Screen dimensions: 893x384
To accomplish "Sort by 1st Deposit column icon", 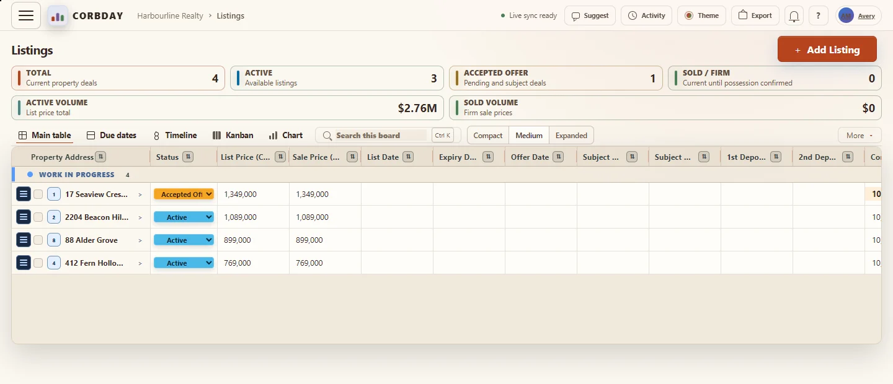I will [x=776, y=157].
